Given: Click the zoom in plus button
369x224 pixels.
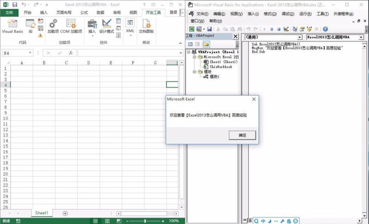Looking at the screenshot, I should [163, 221].
